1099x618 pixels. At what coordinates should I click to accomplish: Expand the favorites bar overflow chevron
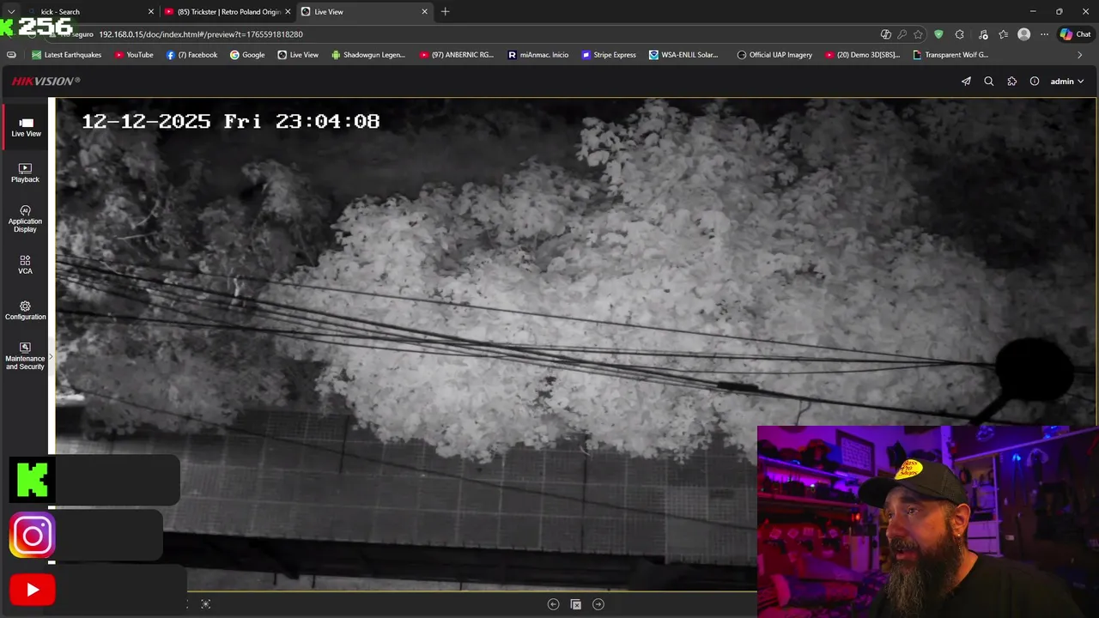click(1080, 55)
